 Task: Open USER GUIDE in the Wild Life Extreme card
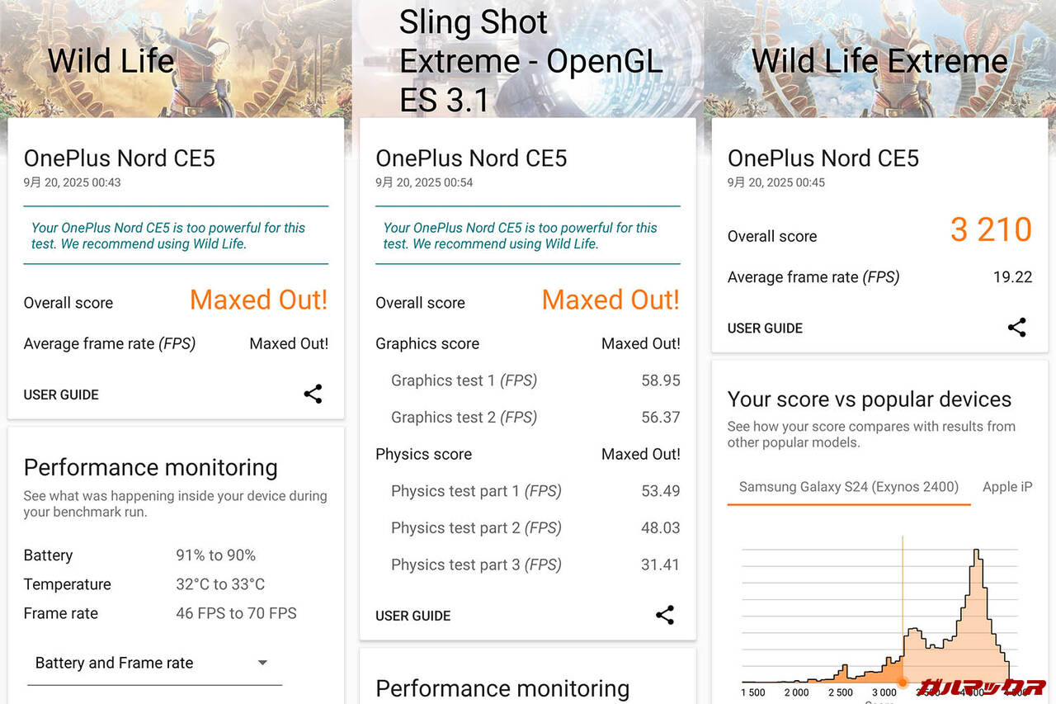click(765, 328)
